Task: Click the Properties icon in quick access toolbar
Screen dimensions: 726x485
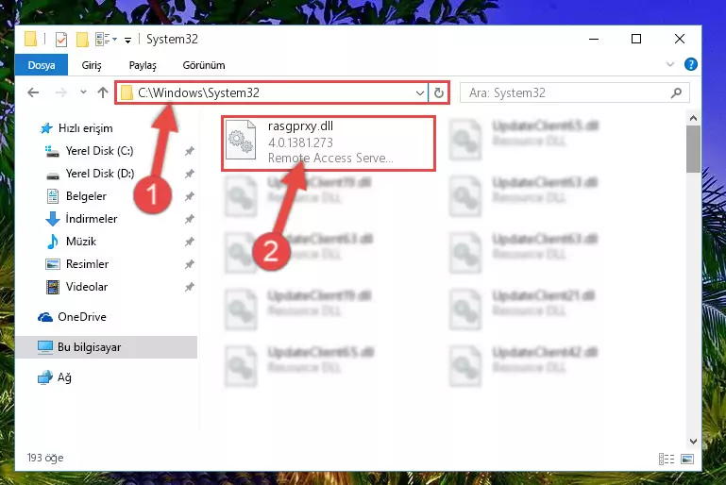Action: coord(61,40)
